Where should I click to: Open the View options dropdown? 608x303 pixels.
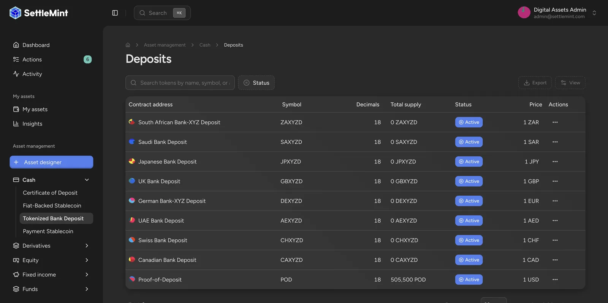(570, 83)
